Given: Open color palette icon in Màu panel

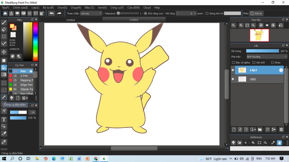Looking at the screenshot, I should click(12, 56).
